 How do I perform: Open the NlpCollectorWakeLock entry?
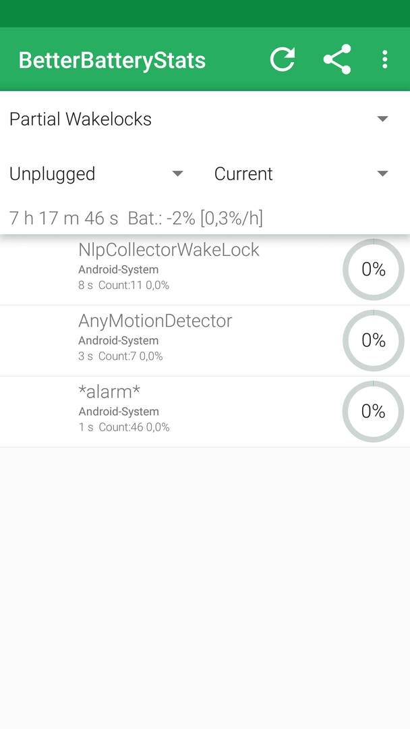point(205,269)
